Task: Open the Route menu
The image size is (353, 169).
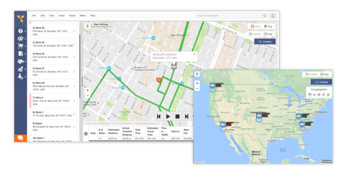Action: click(x=72, y=15)
